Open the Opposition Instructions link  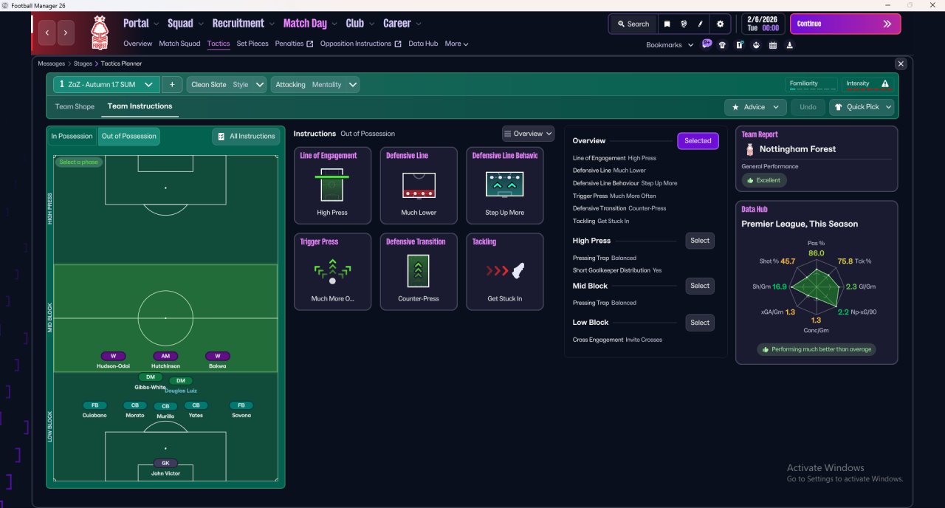pos(360,44)
